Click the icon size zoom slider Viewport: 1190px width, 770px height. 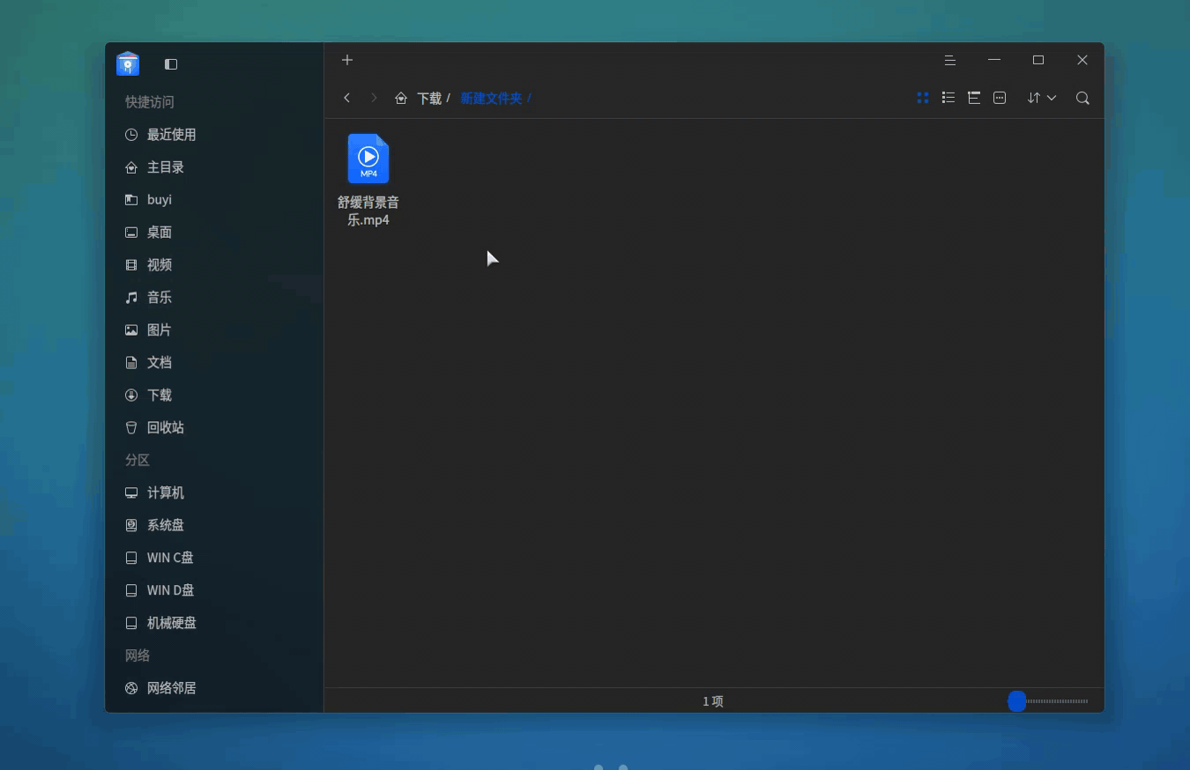(1048, 701)
